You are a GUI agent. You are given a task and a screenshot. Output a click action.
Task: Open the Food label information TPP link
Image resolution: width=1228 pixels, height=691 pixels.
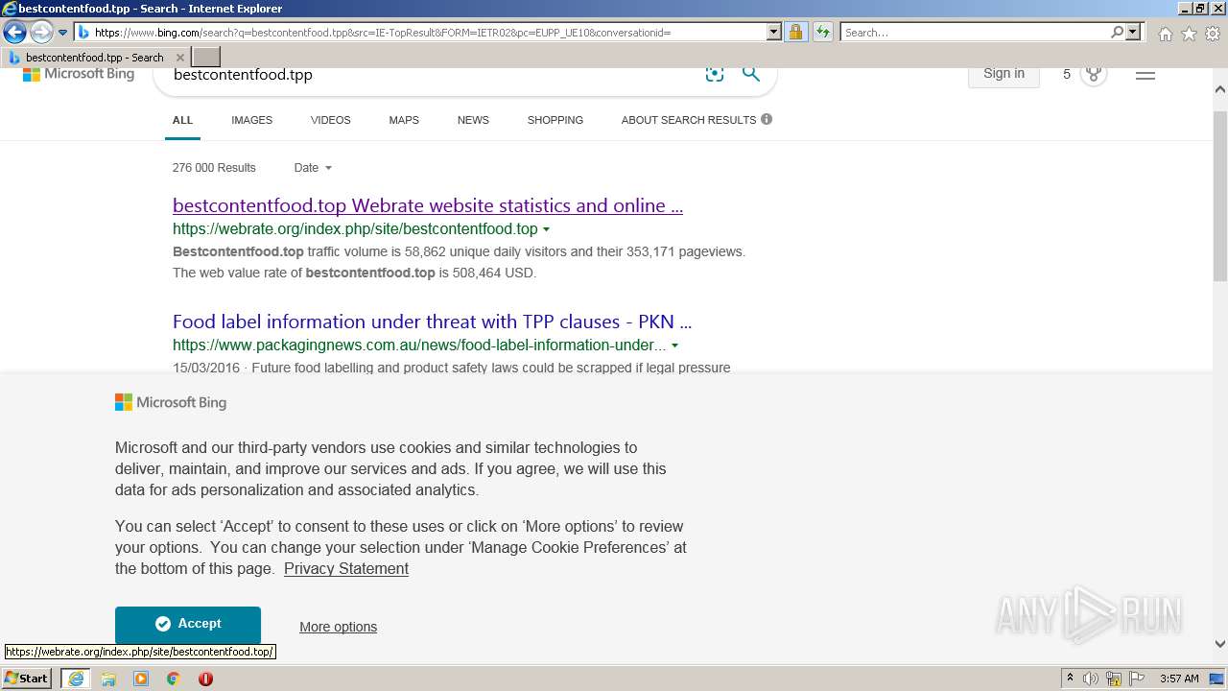pyautogui.click(x=432, y=322)
